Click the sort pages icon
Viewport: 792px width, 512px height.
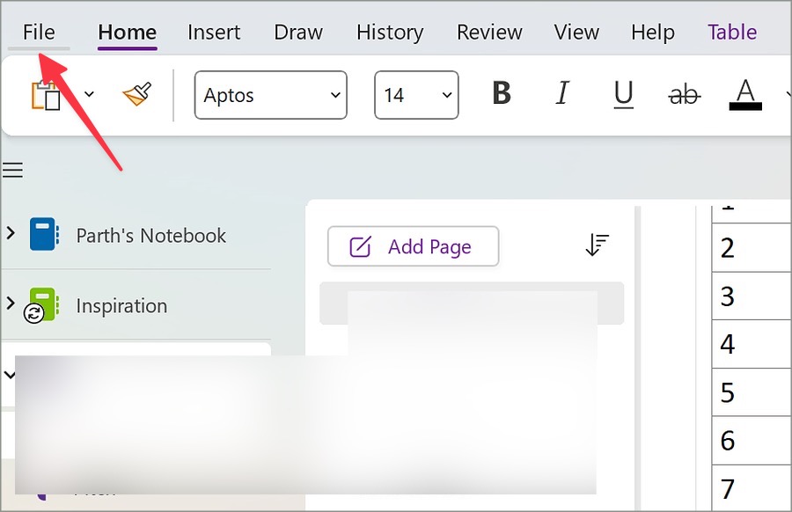click(x=597, y=246)
